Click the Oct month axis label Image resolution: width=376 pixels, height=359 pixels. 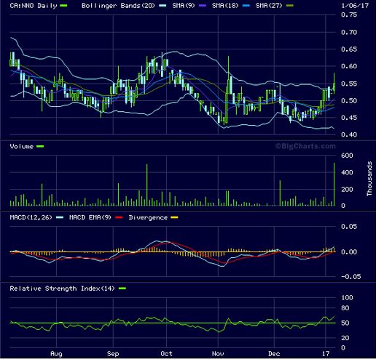coord(166,354)
